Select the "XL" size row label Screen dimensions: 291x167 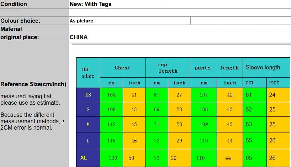[x=88, y=158]
